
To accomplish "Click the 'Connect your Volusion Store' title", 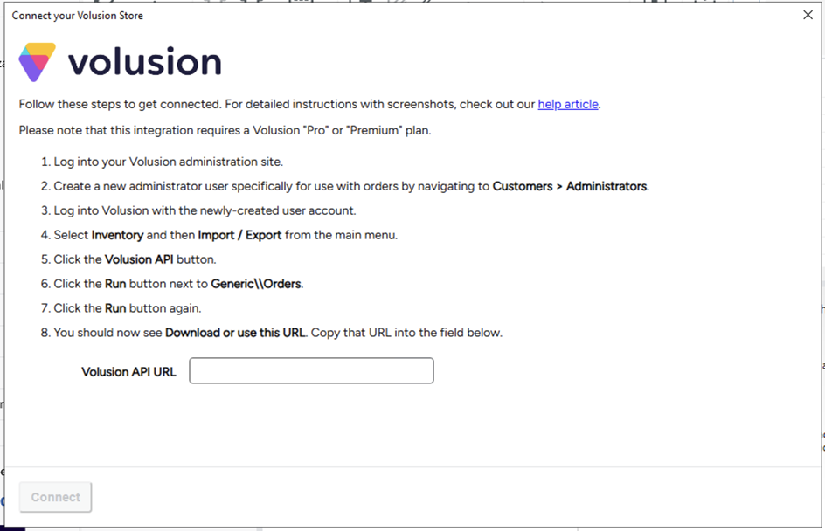I will click(77, 16).
